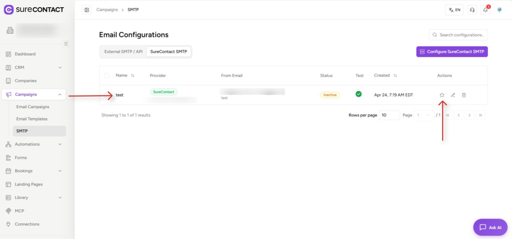Click the sidebar collapse list icon
Viewport: 512px width, 239px height.
[66, 43]
